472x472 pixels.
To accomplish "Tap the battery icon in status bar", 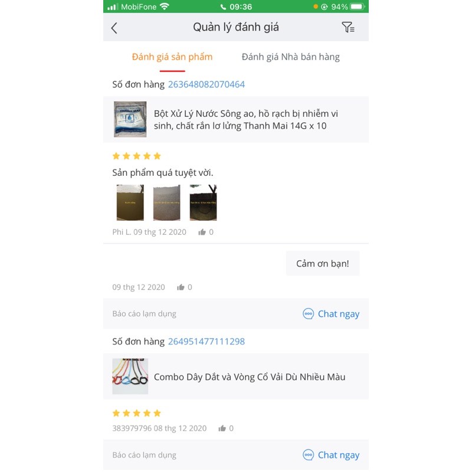I will (x=358, y=6).
